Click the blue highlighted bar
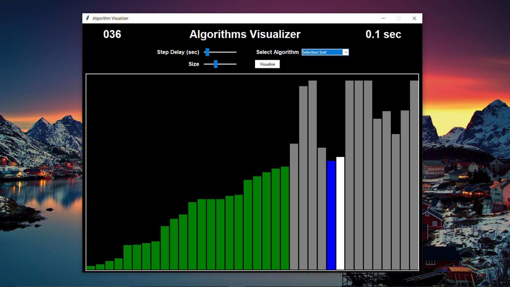This screenshot has width=510, height=287. 331,215
